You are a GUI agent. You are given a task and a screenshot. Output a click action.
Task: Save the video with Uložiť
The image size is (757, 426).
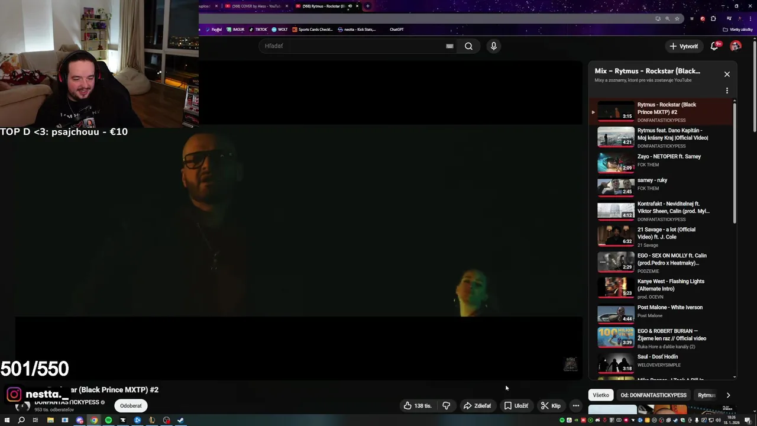pos(516,406)
